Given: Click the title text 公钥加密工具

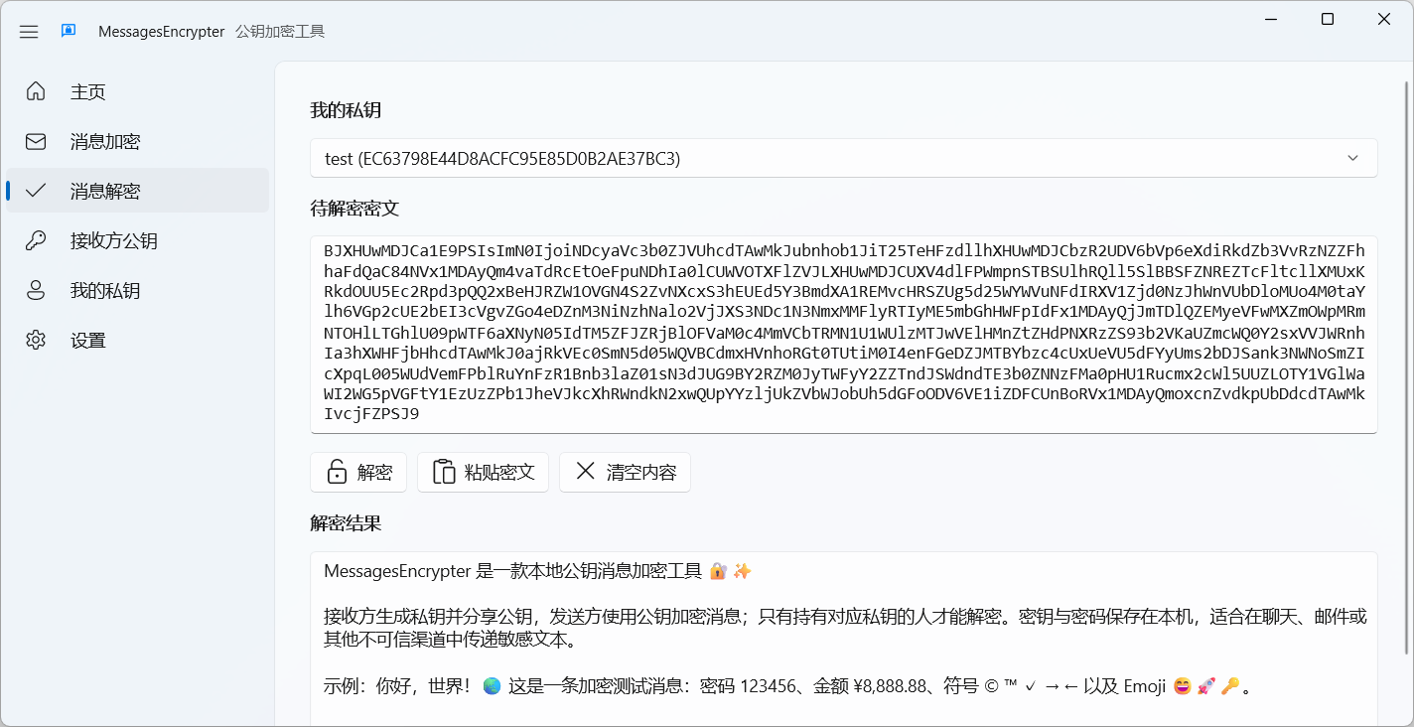Looking at the screenshot, I should [280, 31].
